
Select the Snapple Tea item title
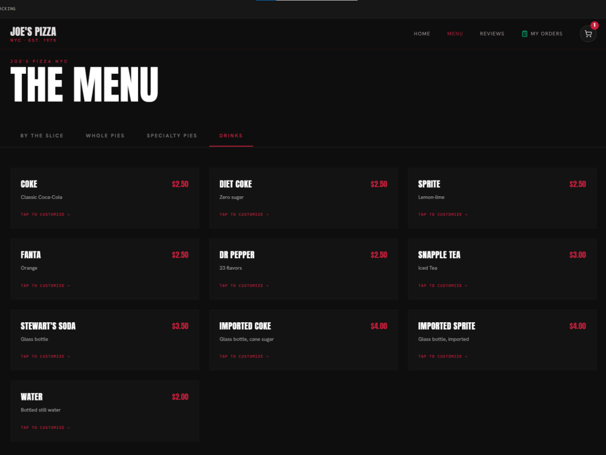(x=439, y=255)
